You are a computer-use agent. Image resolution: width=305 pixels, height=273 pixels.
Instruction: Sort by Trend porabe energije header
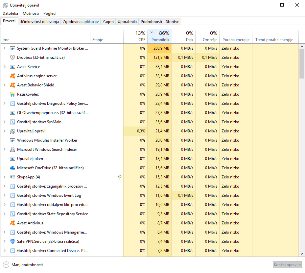275,36
